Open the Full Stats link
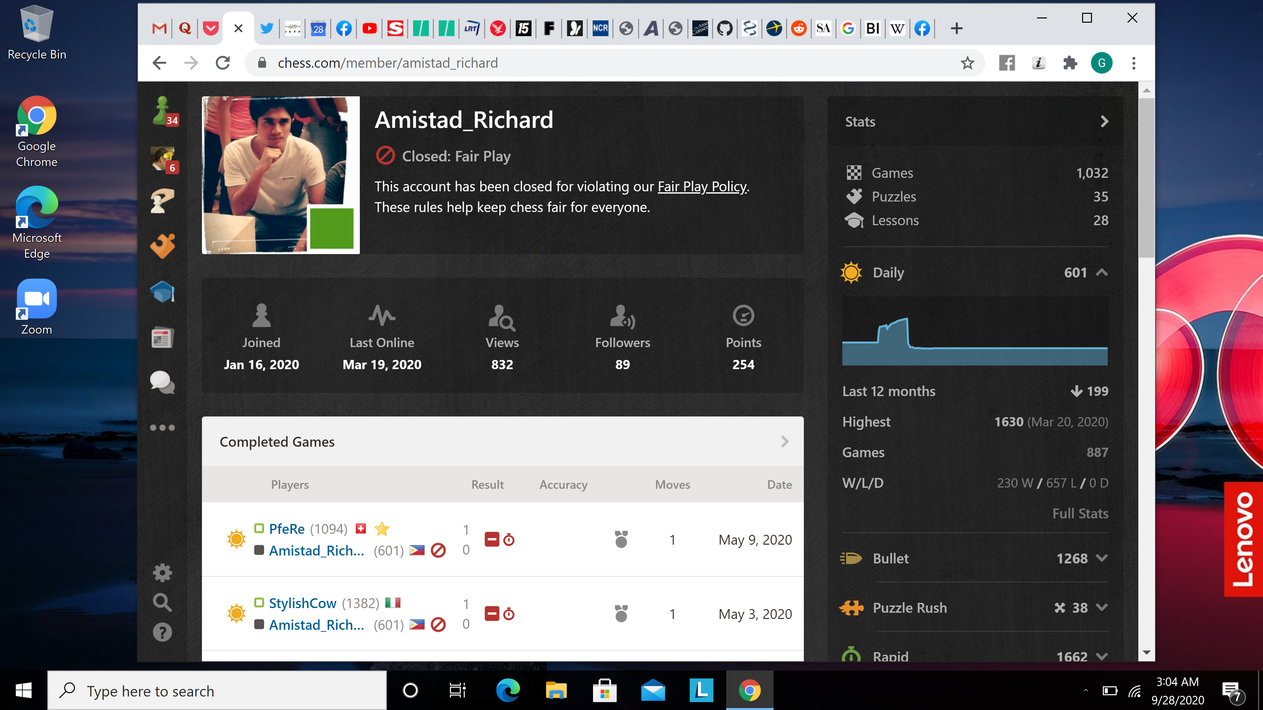Screen dimensions: 1263x710 click(x=1080, y=513)
